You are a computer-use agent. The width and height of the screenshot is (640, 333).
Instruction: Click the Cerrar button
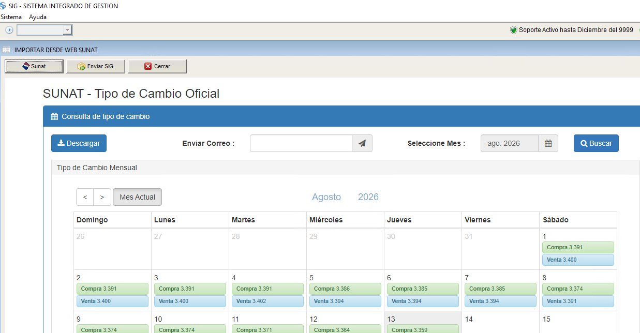click(x=157, y=66)
